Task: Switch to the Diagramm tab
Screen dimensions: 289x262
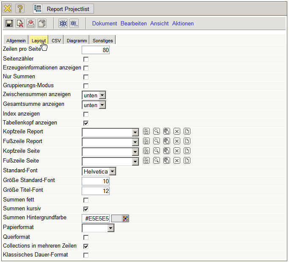Action: pyautogui.click(x=77, y=41)
